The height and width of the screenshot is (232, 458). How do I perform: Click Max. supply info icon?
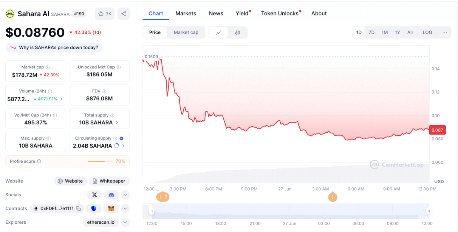[49, 138]
